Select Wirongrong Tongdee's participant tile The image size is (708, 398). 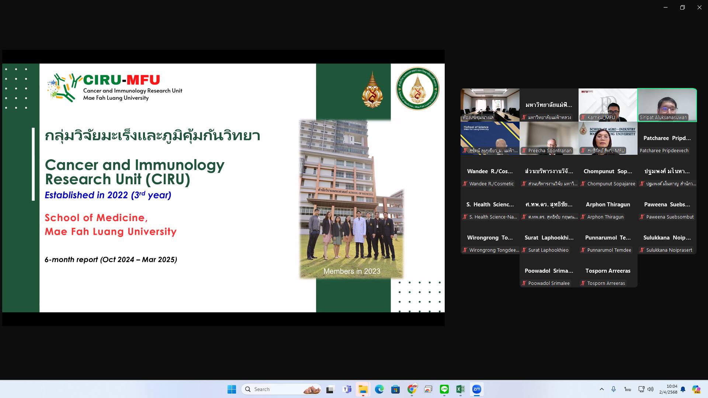[490, 238]
